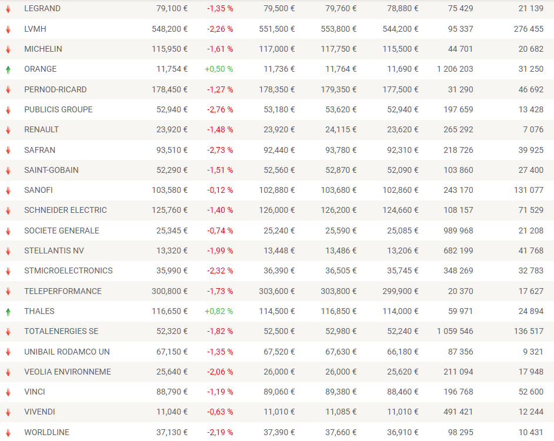
Task: Click the red down arrow beside PUBLICIS GROUPE
Action: [x=8, y=111]
